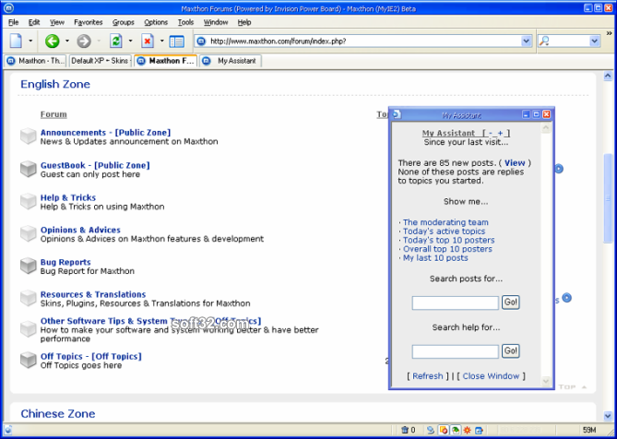
Task: Open the Options menu
Action: coord(156,22)
